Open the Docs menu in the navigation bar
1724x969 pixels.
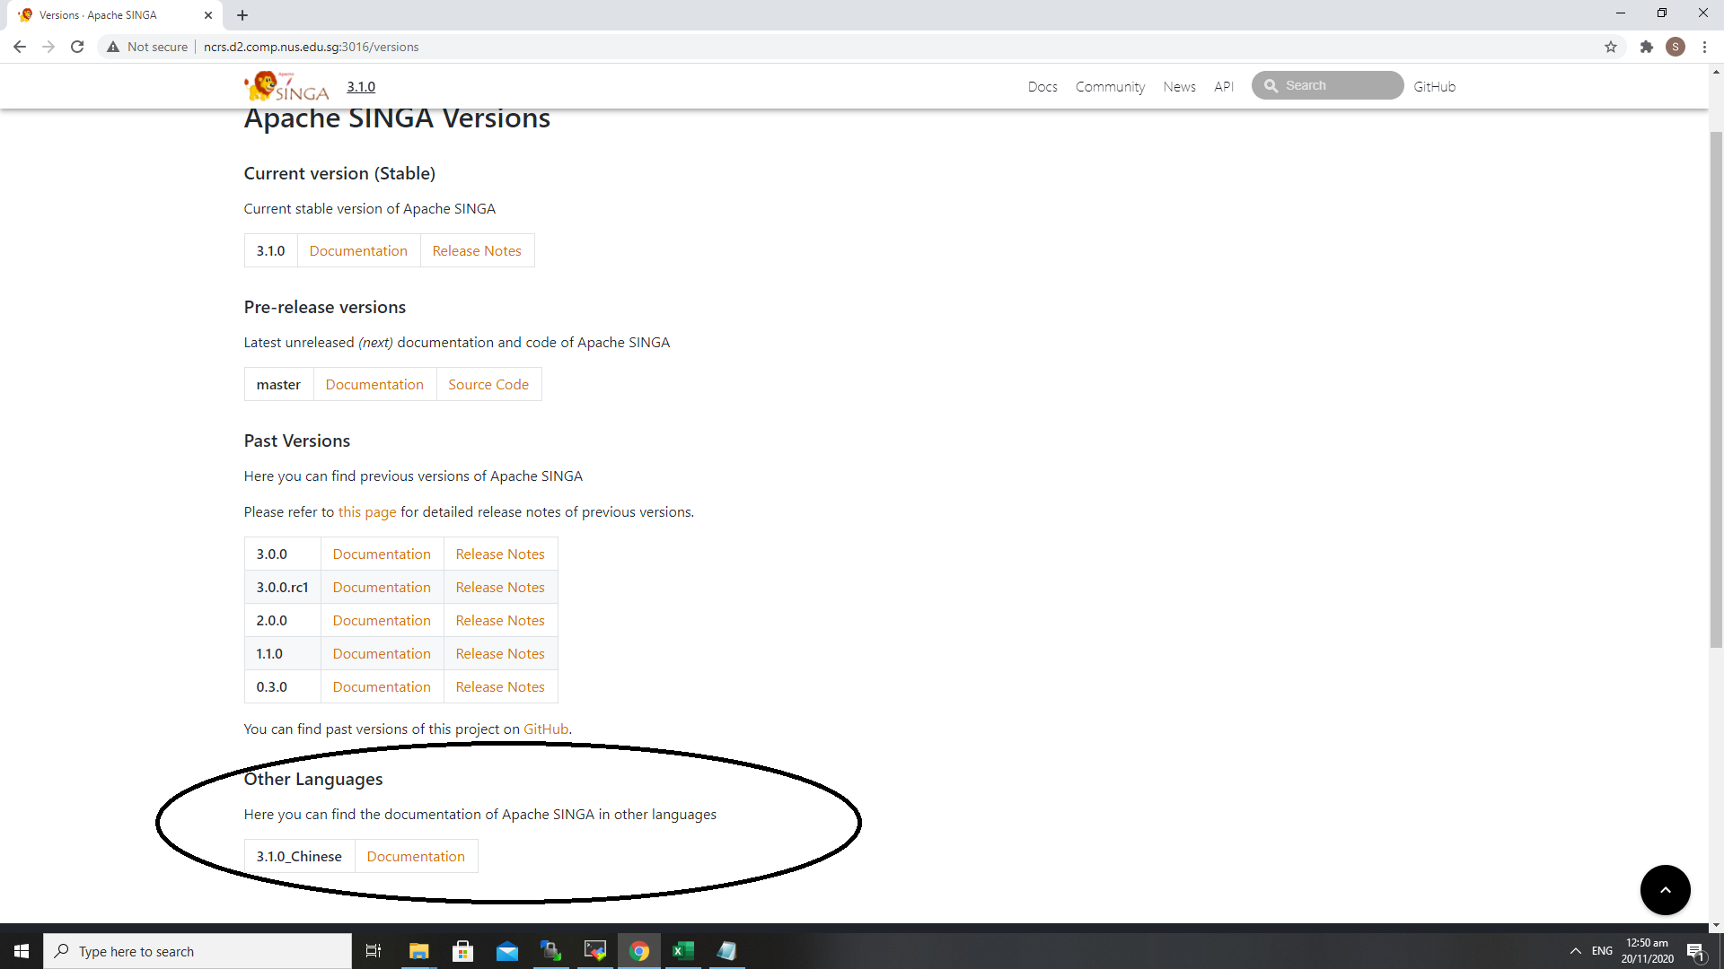[1042, 87]
